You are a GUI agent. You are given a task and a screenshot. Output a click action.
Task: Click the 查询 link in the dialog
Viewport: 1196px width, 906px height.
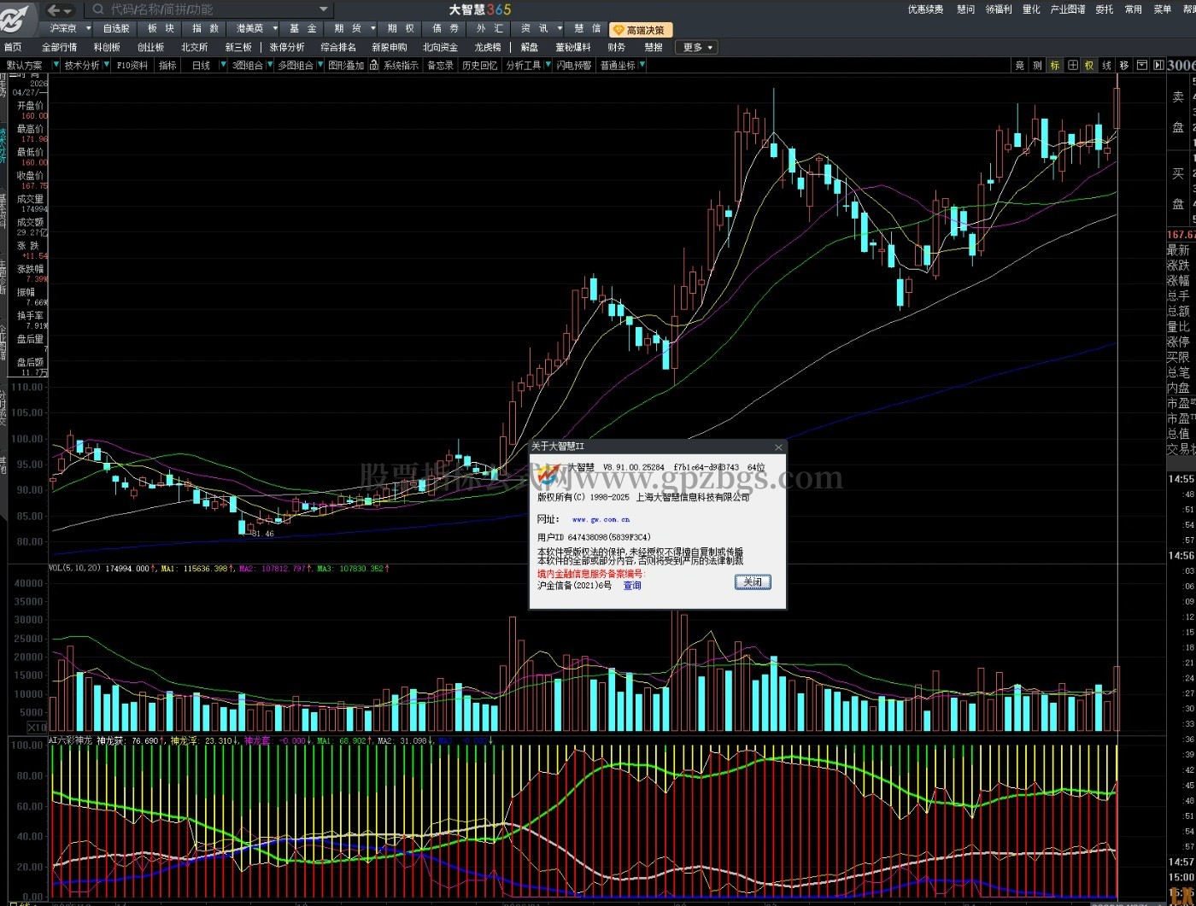click(632, 586)
